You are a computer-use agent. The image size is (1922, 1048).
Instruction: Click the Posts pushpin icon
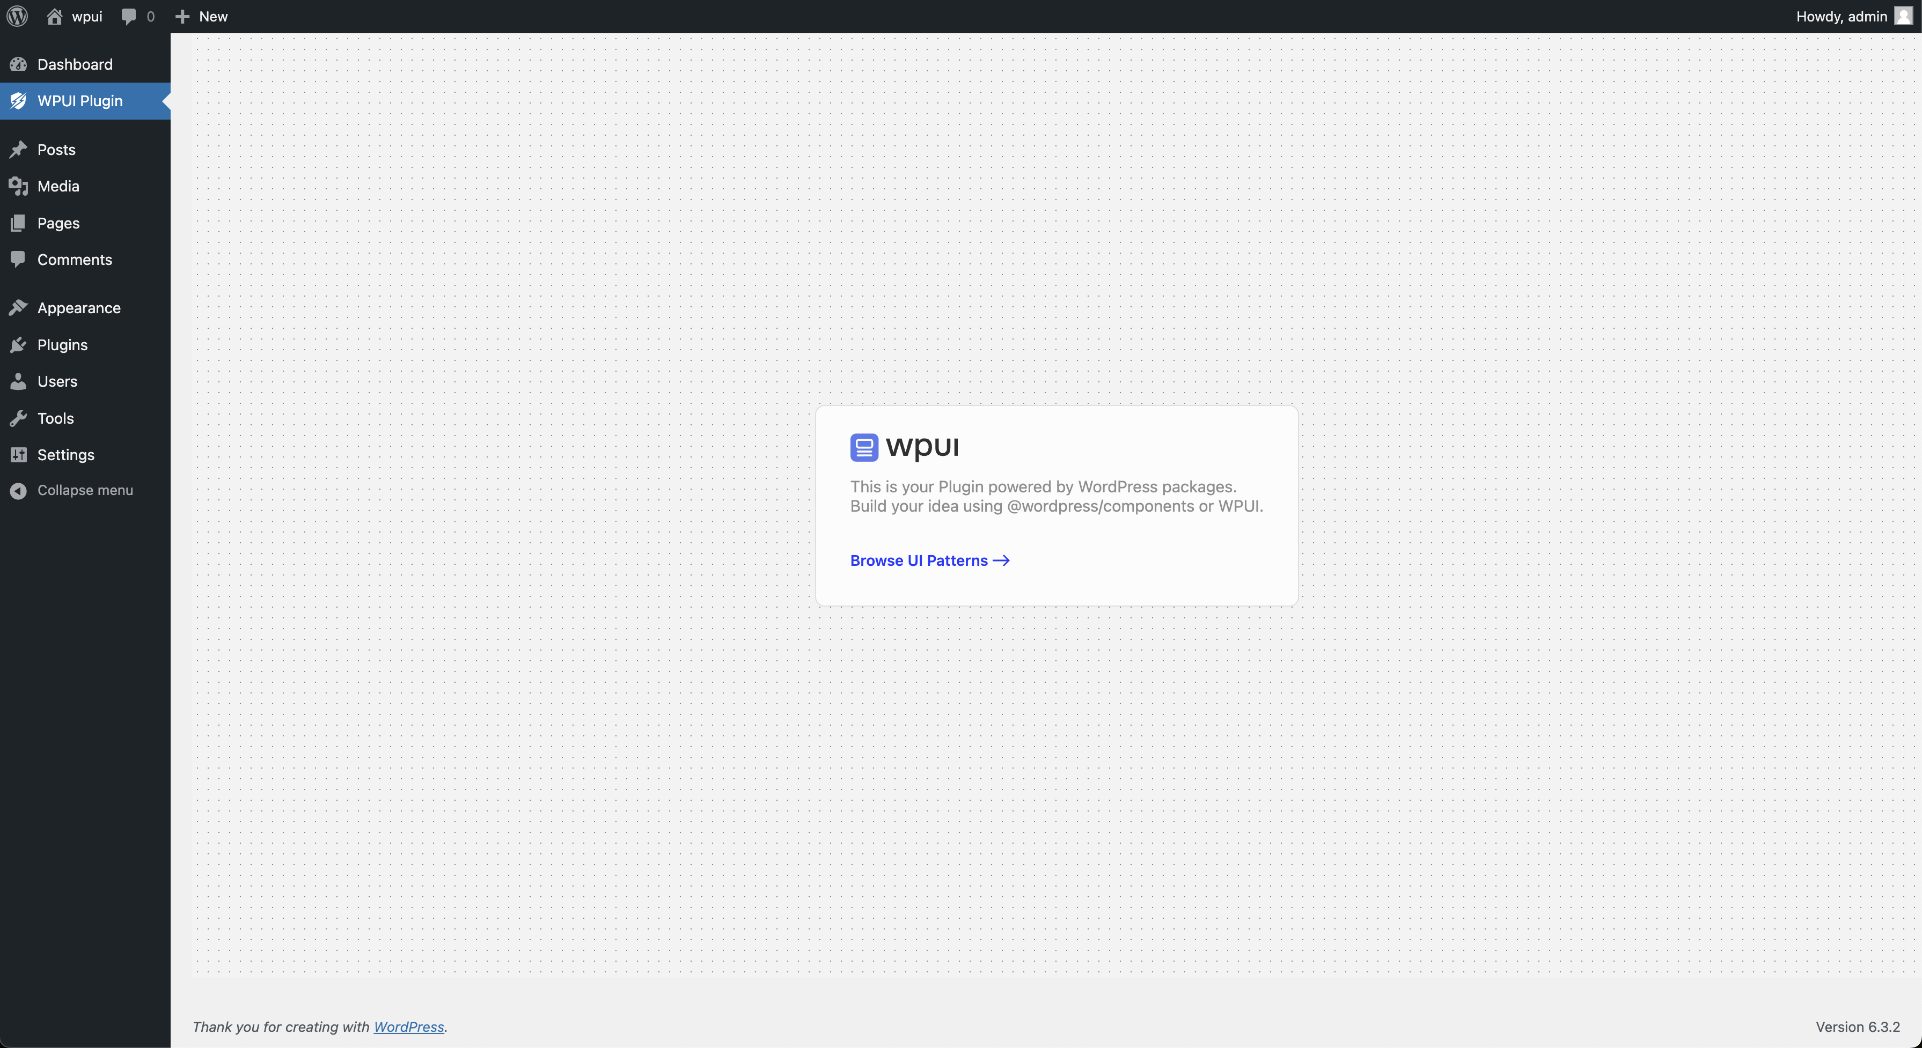tap(19, 150)
